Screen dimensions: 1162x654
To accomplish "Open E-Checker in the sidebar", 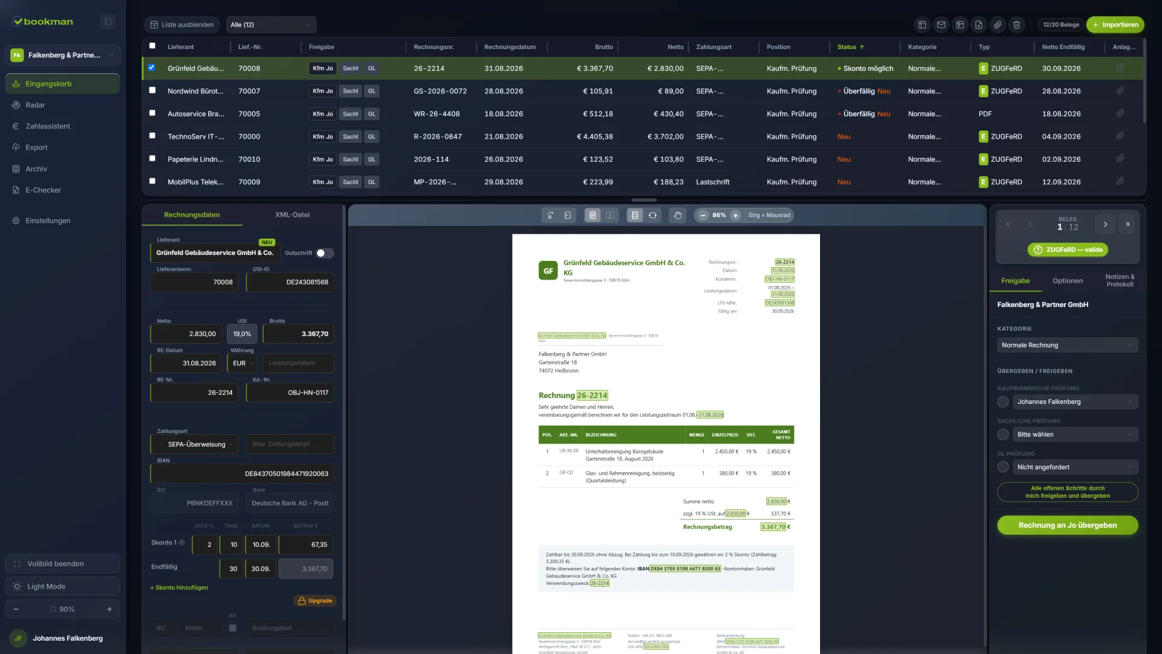I will pyautogui.click(x=62, y=190).
